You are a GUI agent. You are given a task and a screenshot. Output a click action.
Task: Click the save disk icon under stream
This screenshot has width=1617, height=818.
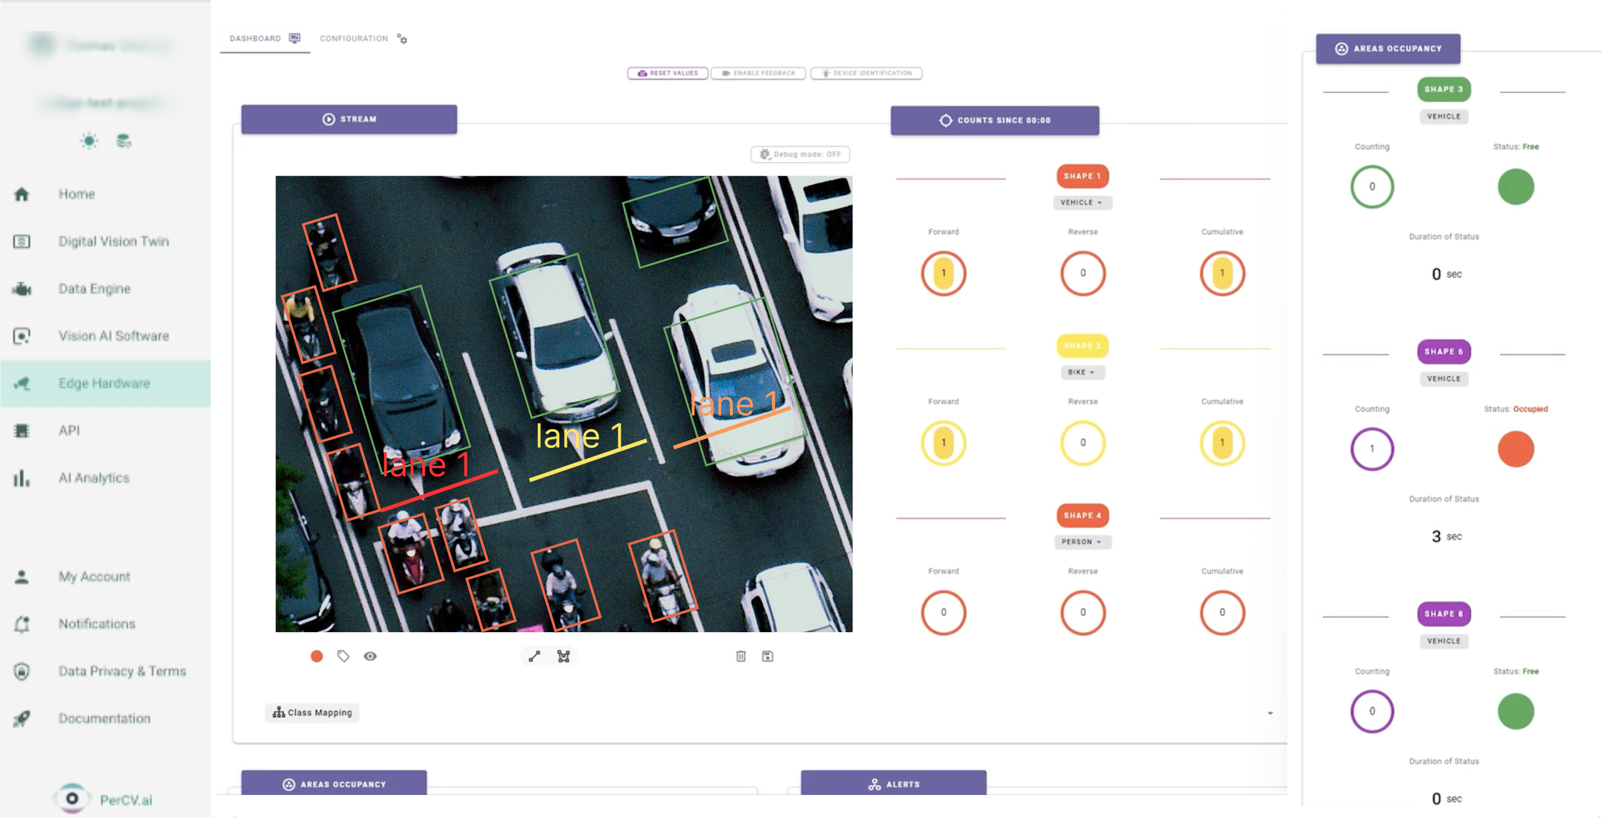click(x=767, y=656)
